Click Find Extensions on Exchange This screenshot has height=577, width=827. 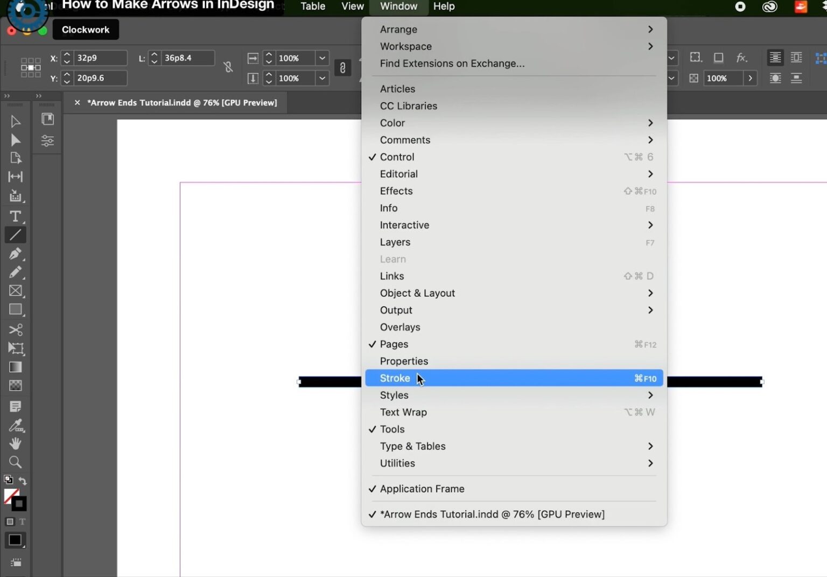coord(514,64)
